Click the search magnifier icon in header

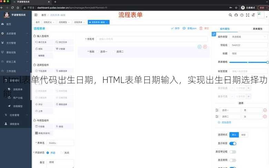pos(230,15)
